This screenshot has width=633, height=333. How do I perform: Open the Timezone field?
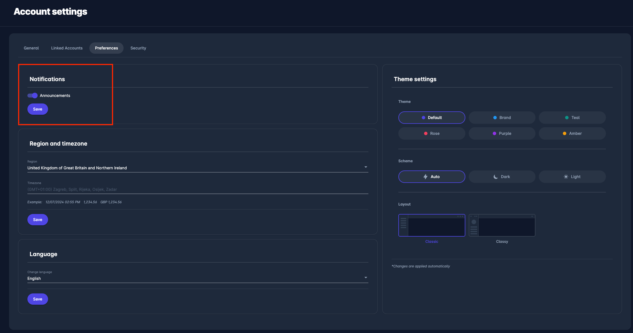[198, 189]
